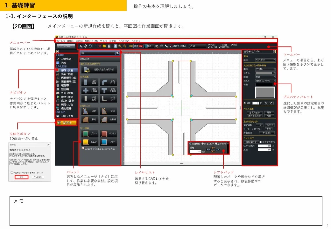The height and width of the screenshot is (229, 331).
Task: Select the 数値移動 radio button
Action: tap(190, 144)
